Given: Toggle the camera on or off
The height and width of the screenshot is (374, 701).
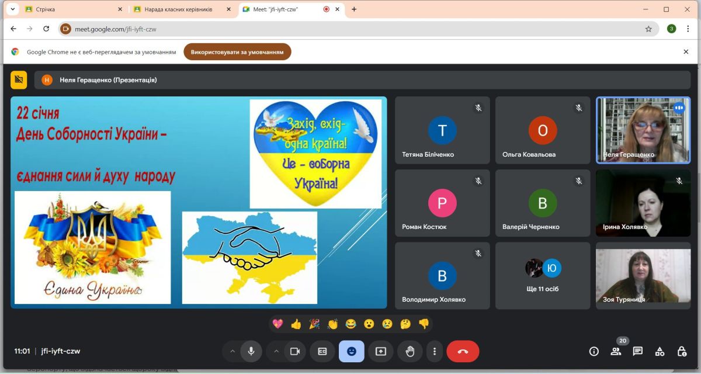Looking at the screenshot, I should coord(295,351).
